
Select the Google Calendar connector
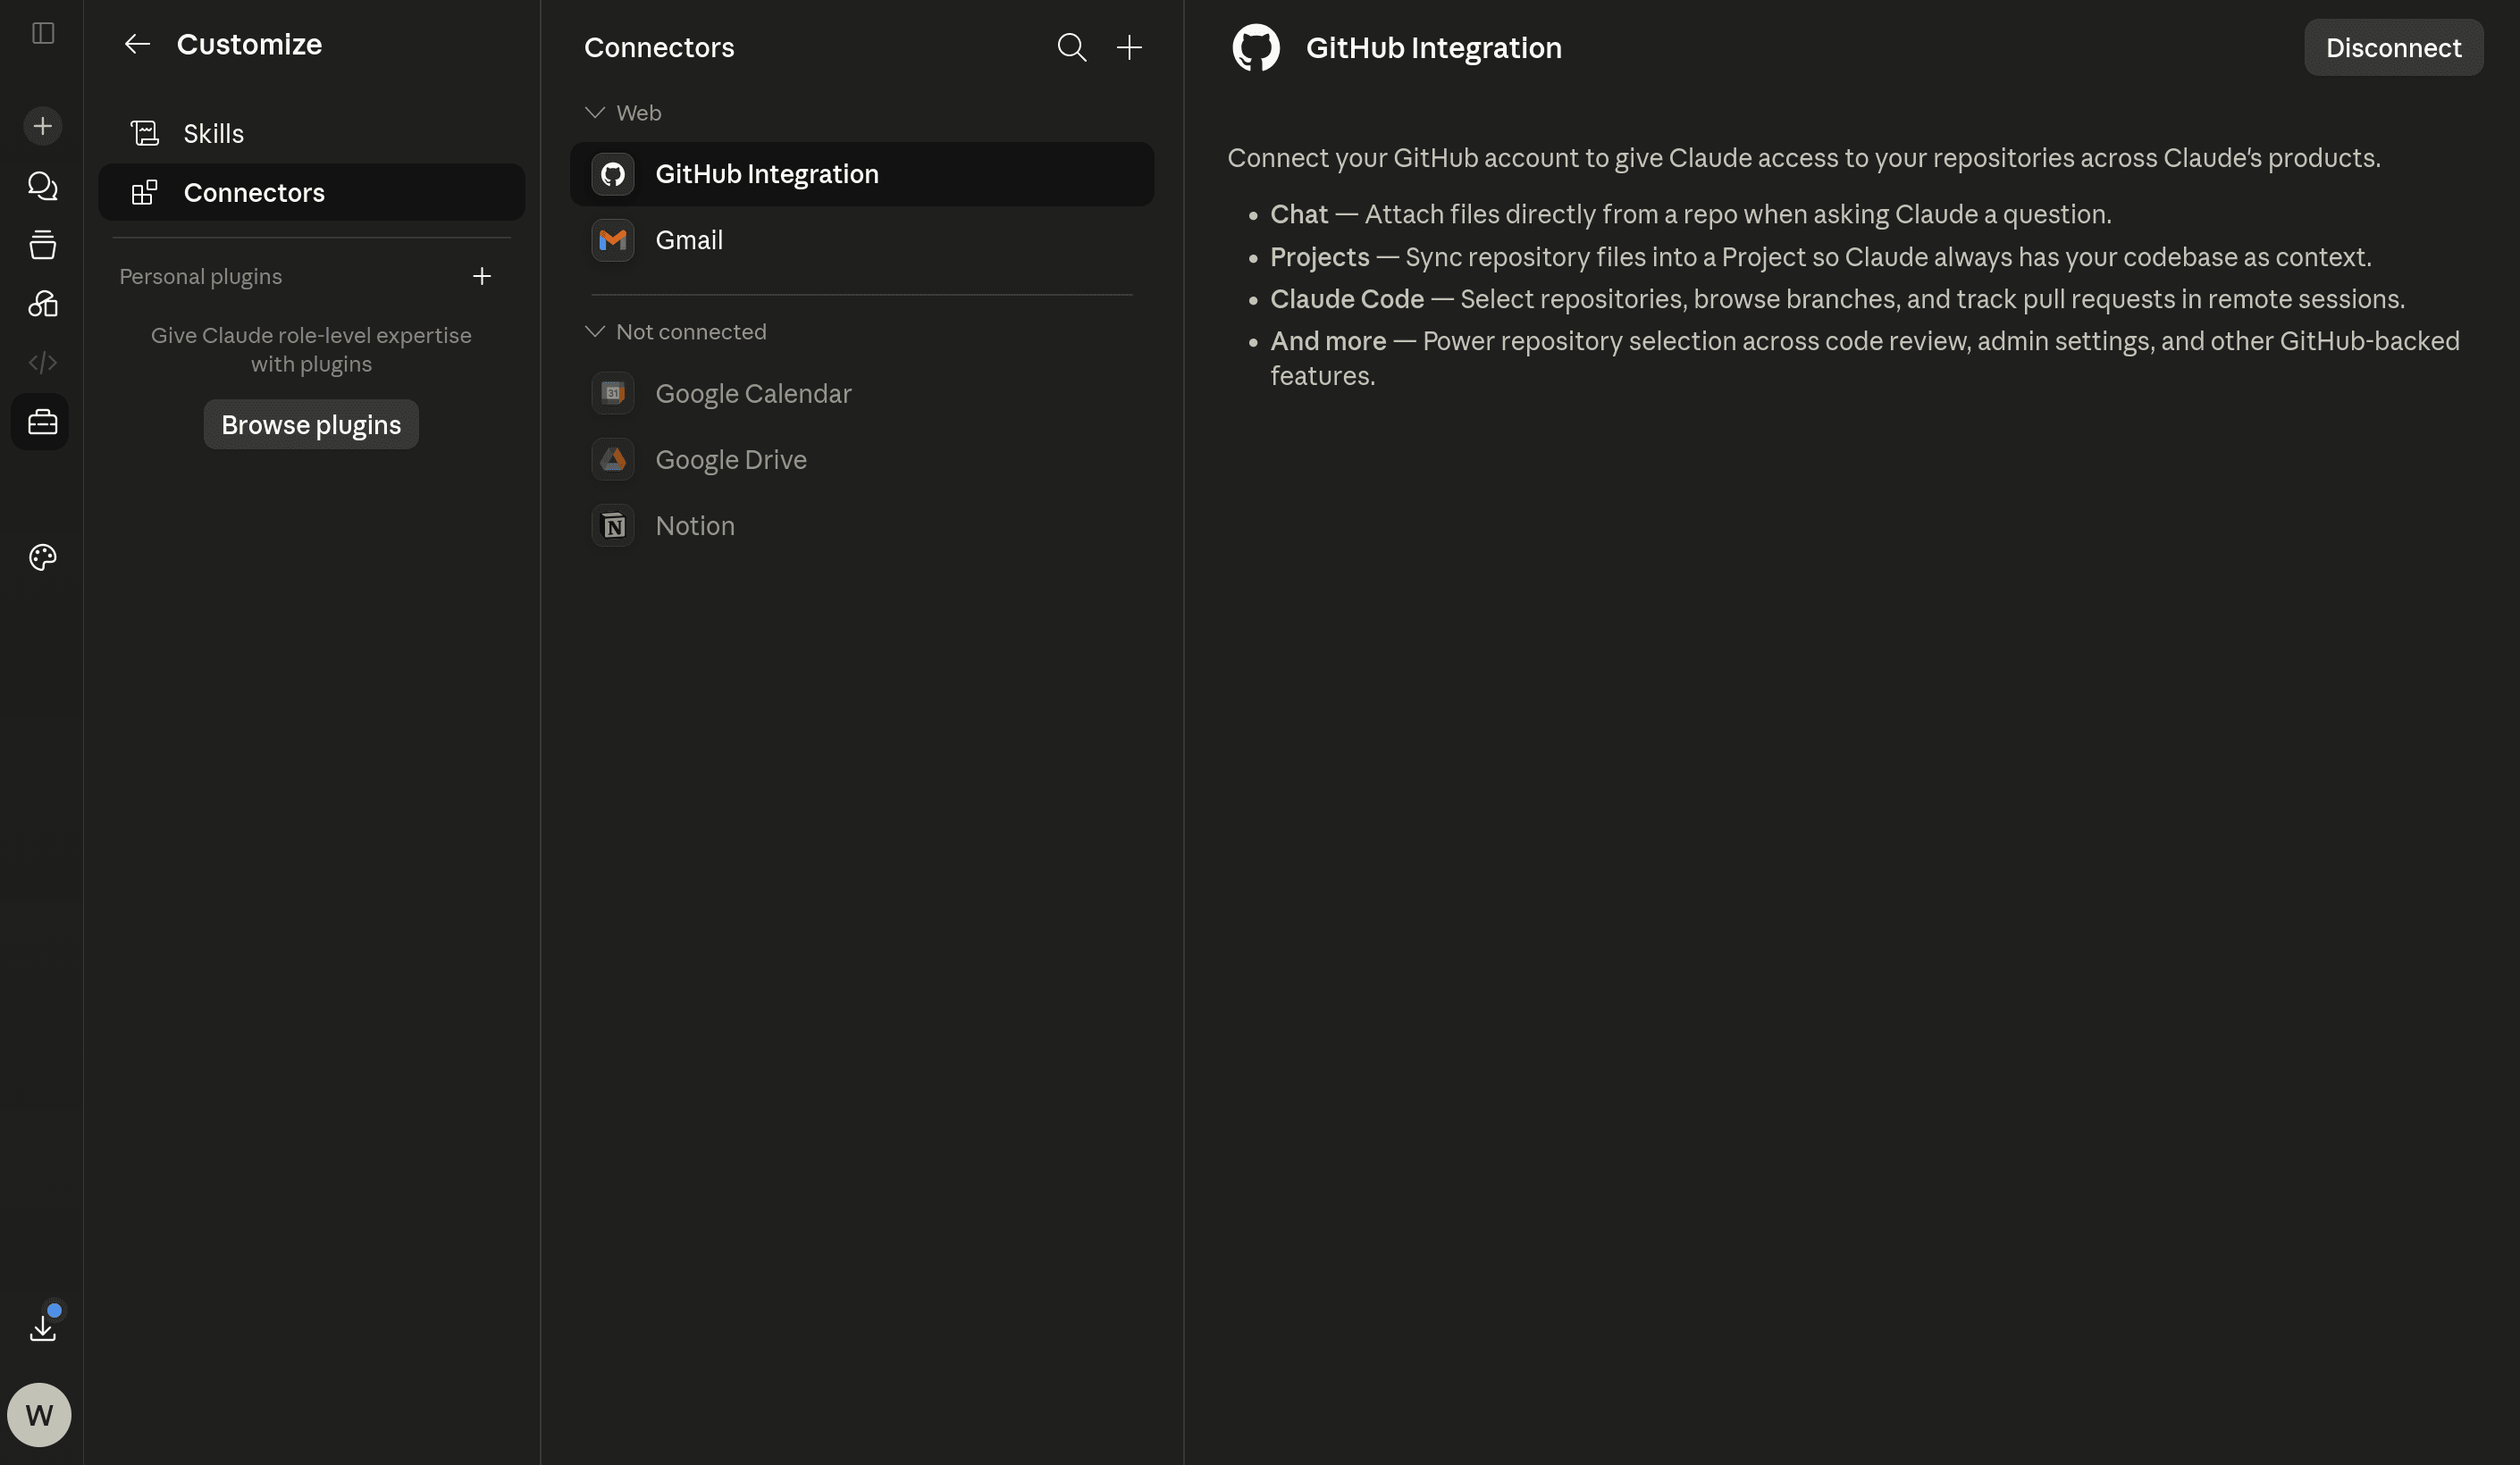[862, 393]
